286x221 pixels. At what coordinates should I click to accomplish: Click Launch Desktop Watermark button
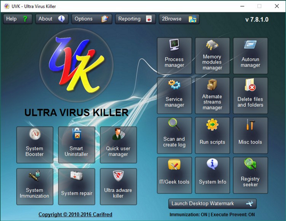coord(212,203)
